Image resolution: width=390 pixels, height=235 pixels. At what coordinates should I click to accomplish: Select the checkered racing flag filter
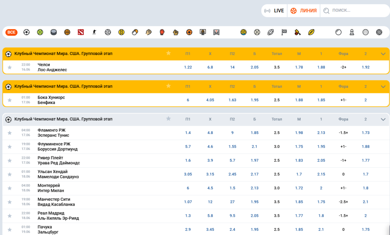[284, 32]
